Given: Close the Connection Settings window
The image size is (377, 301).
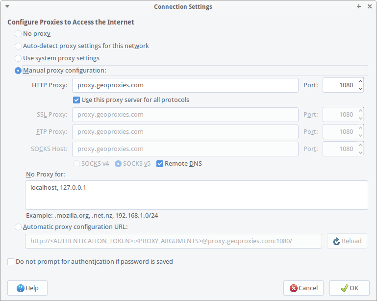Looking at the screenshot, I should tap(370, 6).
